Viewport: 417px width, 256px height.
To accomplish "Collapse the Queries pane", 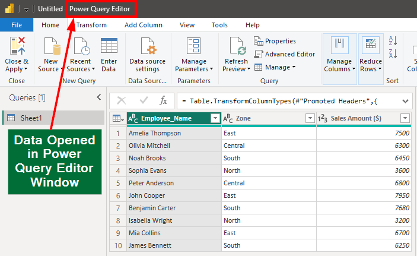I will tap(99, 97).
